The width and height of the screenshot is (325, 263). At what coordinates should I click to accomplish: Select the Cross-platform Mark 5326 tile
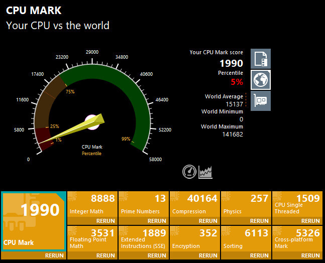(297, 239)
